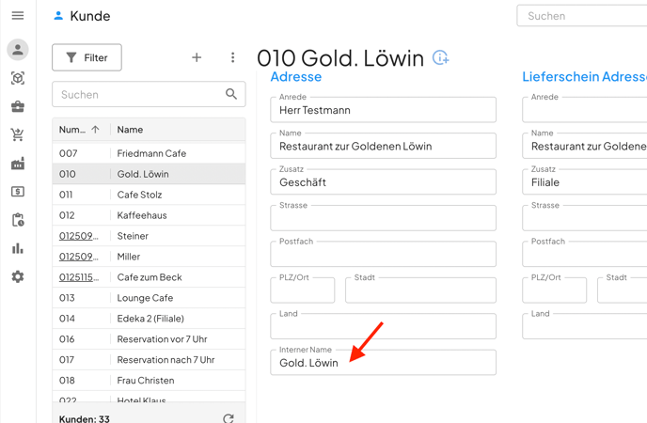This screenshot has height=423, width=647.
Task: Open customer number link for Steiner
Action: (78, 236)
